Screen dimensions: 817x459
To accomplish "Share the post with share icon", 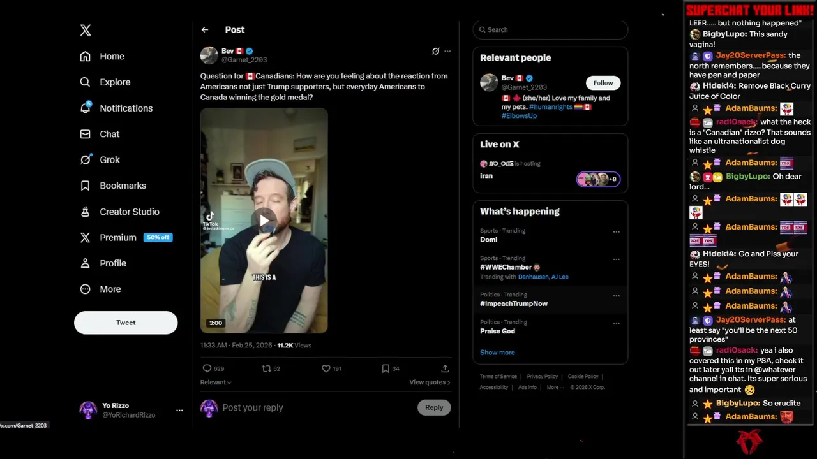I will (445, 368).
